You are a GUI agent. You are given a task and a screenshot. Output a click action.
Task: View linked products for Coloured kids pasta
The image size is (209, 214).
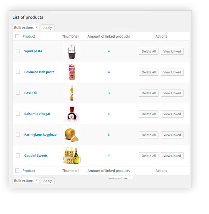[x=172, y=72]
